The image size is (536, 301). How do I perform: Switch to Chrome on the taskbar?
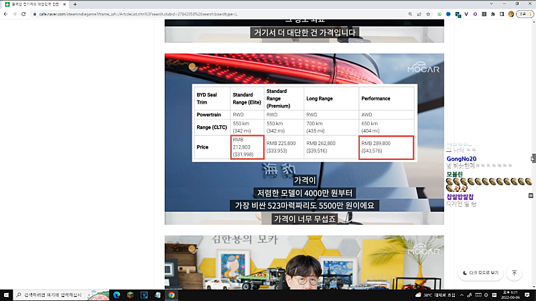click(172, 295)
